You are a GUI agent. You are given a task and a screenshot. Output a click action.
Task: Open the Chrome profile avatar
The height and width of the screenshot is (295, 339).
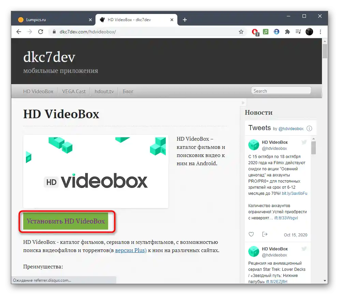tap(309, 32)
